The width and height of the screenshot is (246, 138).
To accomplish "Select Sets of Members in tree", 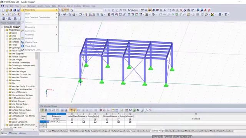I will (x=19, y=92).
